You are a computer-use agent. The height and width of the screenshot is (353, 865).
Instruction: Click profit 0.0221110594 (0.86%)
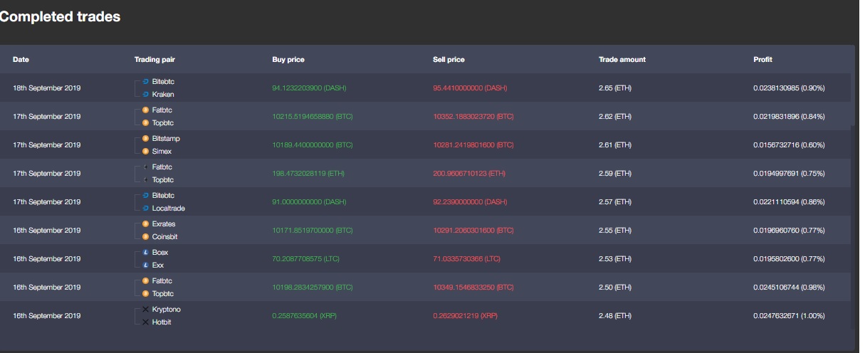(x=789, y=202)
